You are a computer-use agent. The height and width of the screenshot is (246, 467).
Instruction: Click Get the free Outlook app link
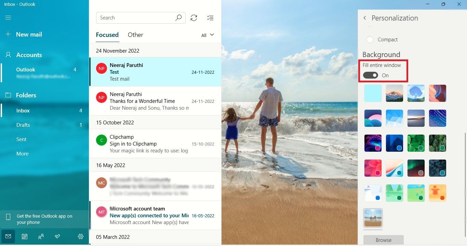44,219
